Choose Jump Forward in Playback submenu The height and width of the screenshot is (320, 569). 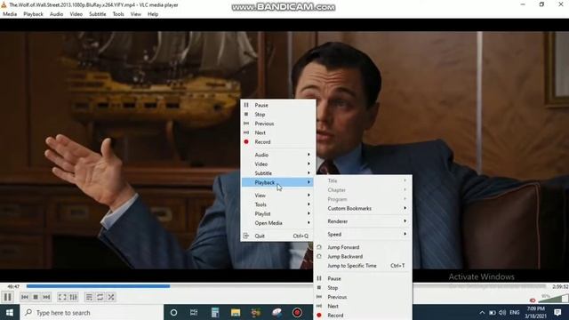pos(363,247)
